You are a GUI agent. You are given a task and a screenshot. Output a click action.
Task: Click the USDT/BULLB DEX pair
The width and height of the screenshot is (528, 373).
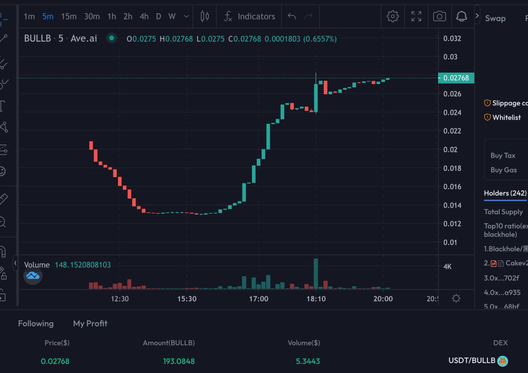(472, 361)
